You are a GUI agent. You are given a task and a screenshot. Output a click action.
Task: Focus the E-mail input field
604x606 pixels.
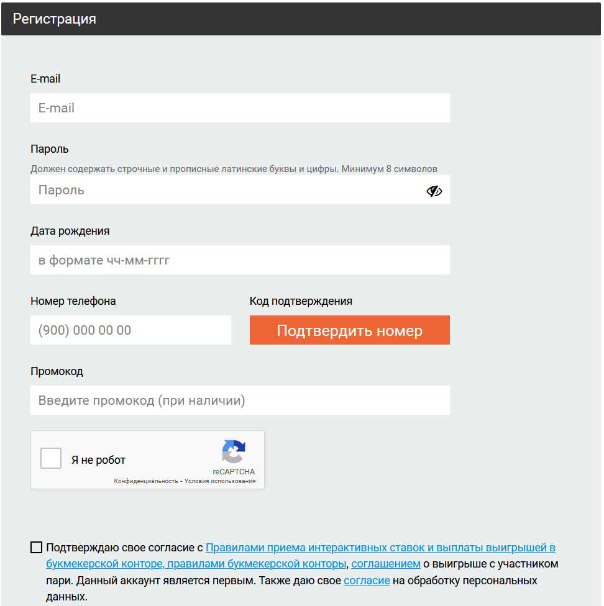tap(240, 108)
